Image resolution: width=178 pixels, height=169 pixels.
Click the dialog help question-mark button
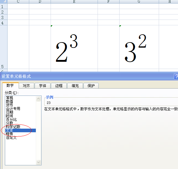pyautogui.click(x=176, y=77)
